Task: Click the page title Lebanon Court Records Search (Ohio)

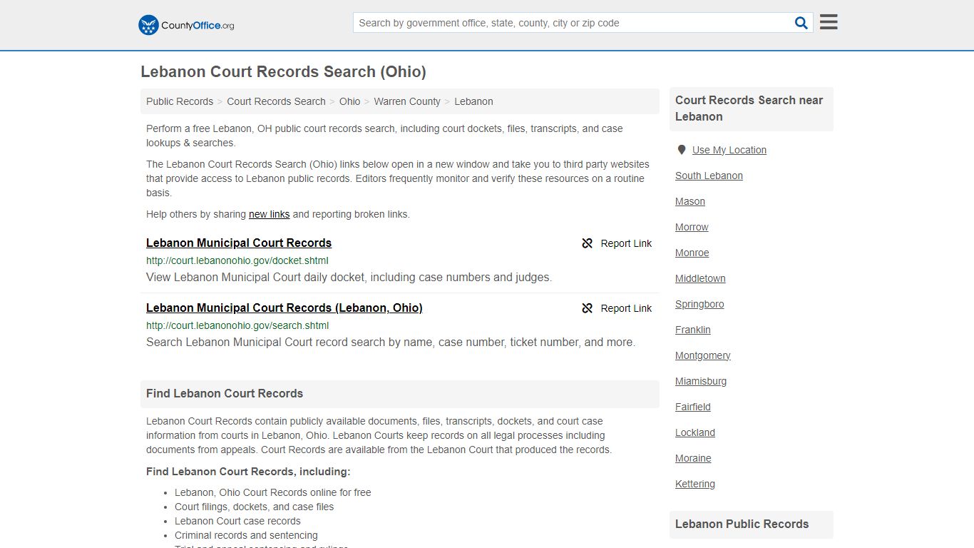Action: (x=283, y=71)
